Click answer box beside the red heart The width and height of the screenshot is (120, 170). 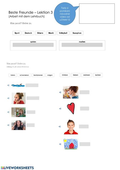pos(85,109)
